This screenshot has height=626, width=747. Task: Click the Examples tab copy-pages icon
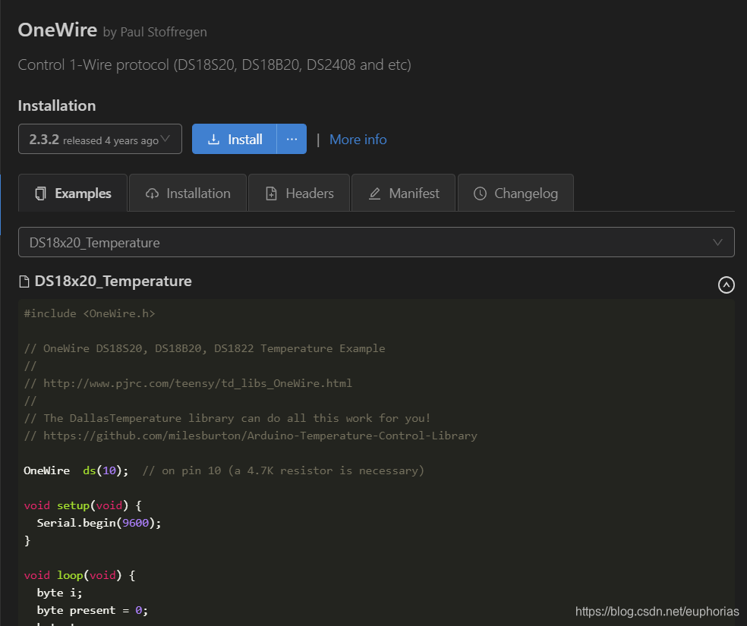pyautogui.click(x=40, y=193)
